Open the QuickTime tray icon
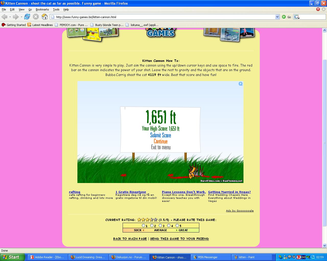 [313, 257]
